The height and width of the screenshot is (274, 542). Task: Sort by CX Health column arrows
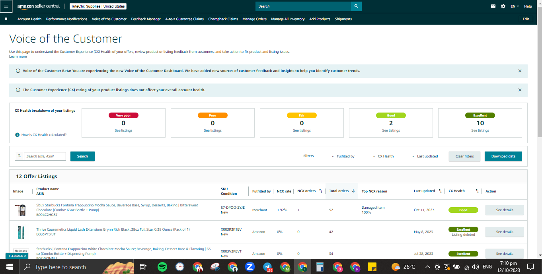point(477,191)
